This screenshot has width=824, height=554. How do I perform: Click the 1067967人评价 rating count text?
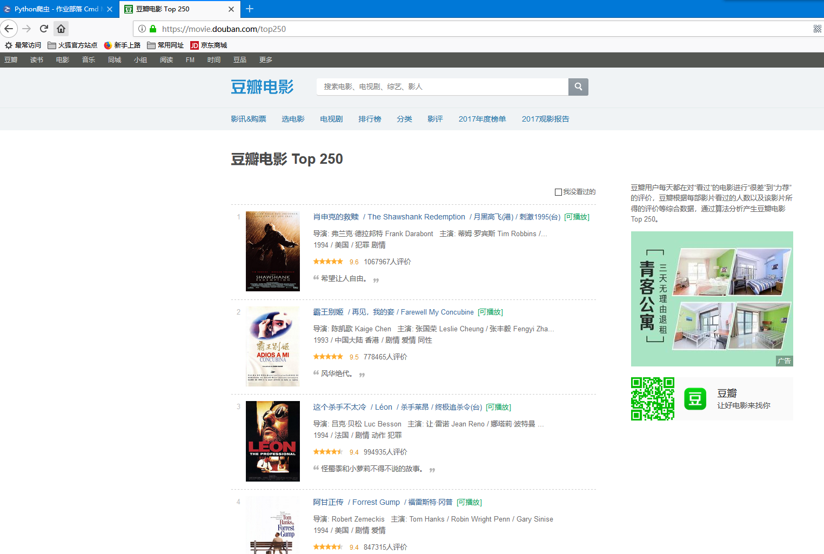coord(387,262)
